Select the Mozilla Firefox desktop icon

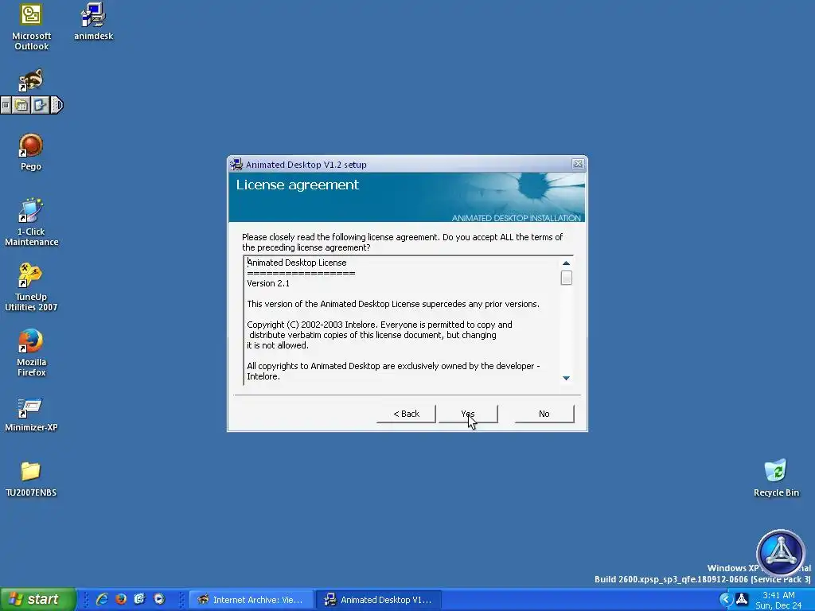(31, 352)
